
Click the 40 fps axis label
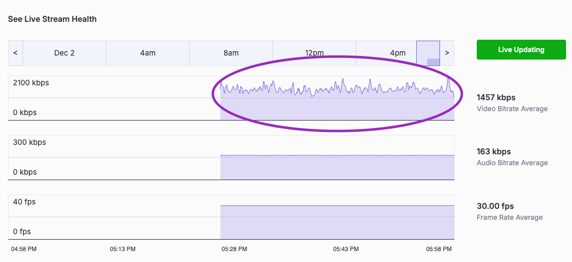(x=24, y=202)
